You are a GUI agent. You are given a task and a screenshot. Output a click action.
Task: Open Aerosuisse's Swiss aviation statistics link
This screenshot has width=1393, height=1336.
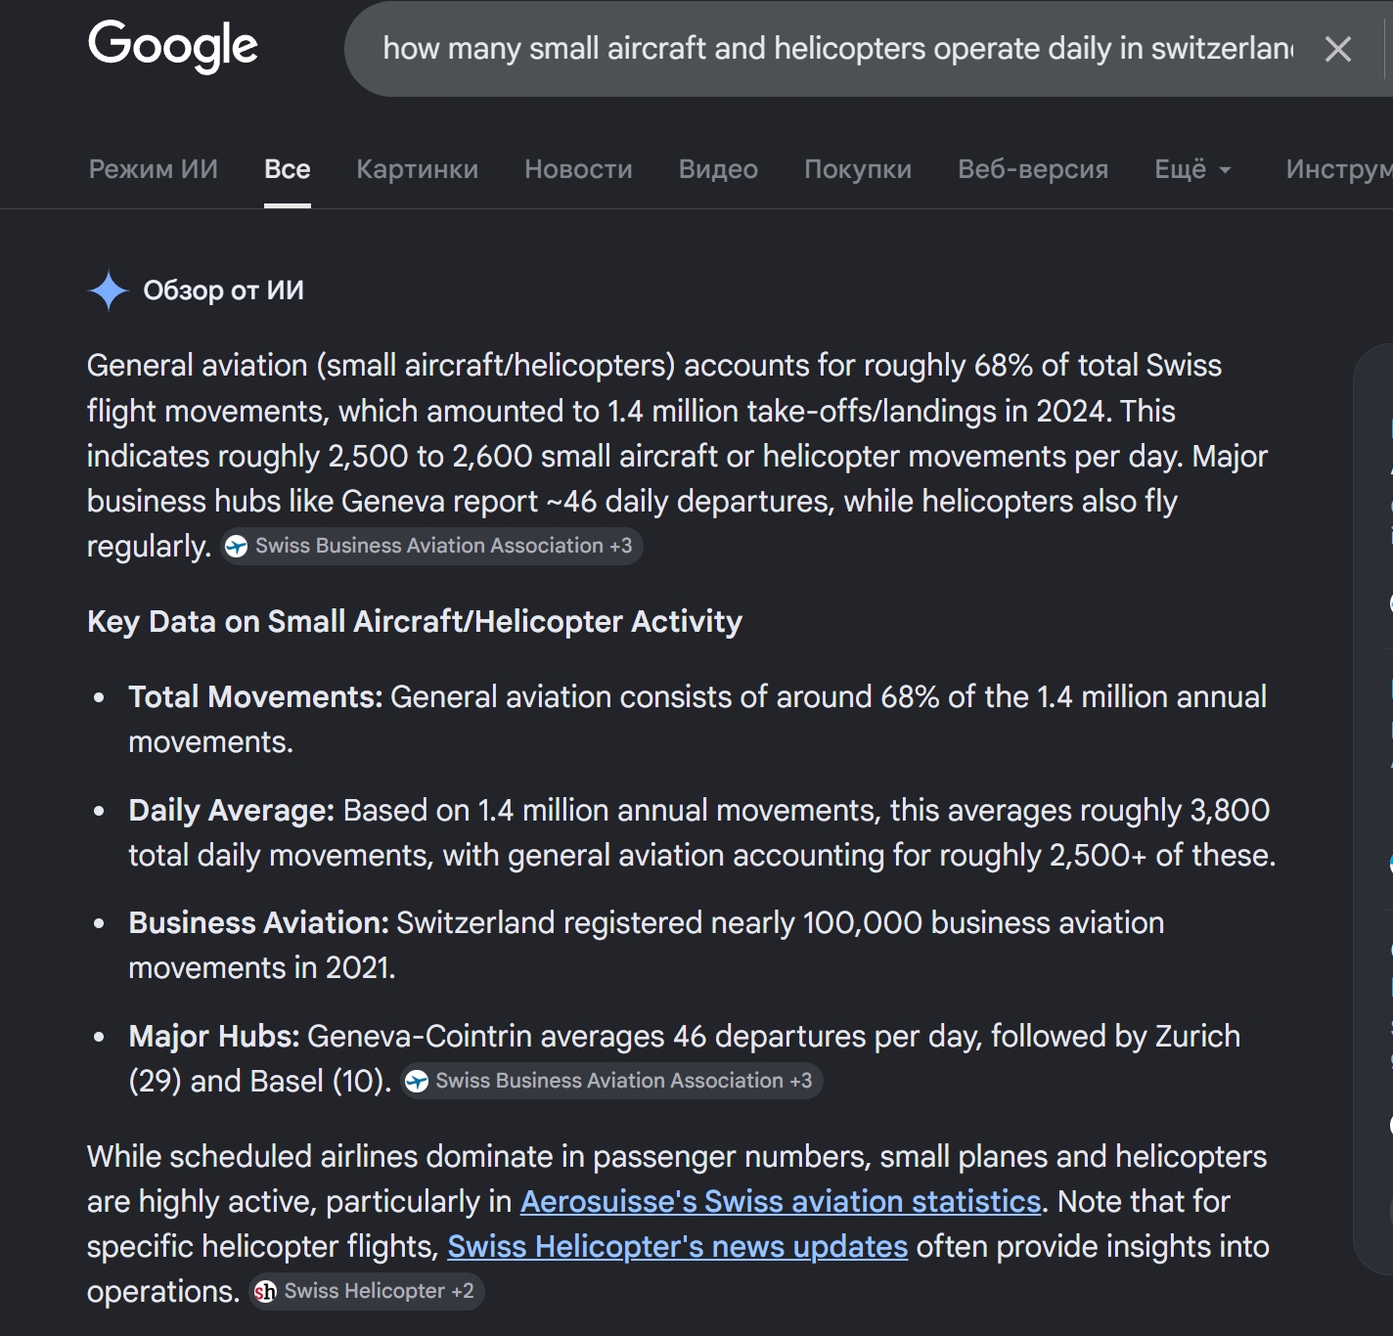pyautogui.click(x=781, y=1201)
